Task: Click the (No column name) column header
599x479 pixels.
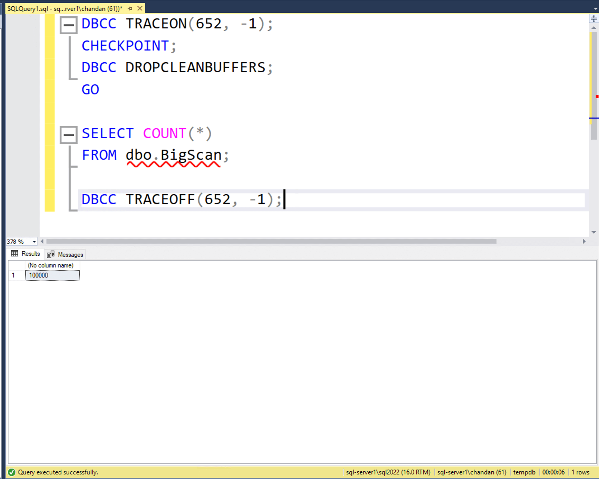Action: click(51, 265)
